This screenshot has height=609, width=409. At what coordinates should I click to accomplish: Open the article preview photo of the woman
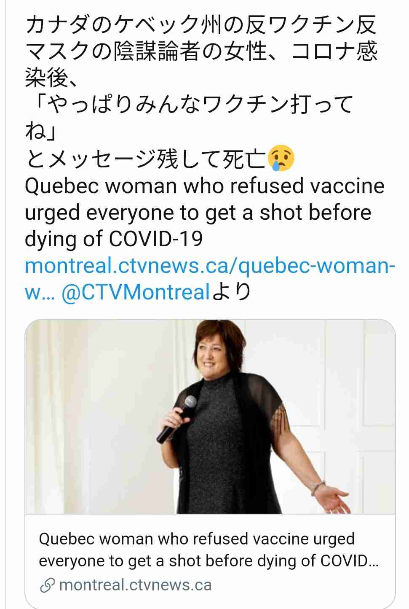point(210,417)
